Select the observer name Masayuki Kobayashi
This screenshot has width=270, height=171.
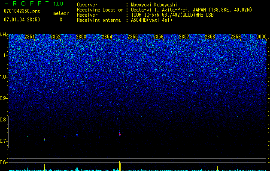(154, 5)
